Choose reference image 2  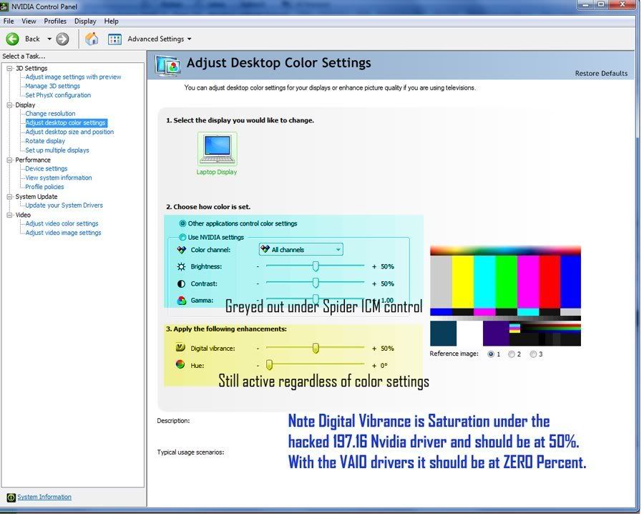pyautogui.click(x=512, y=354)
